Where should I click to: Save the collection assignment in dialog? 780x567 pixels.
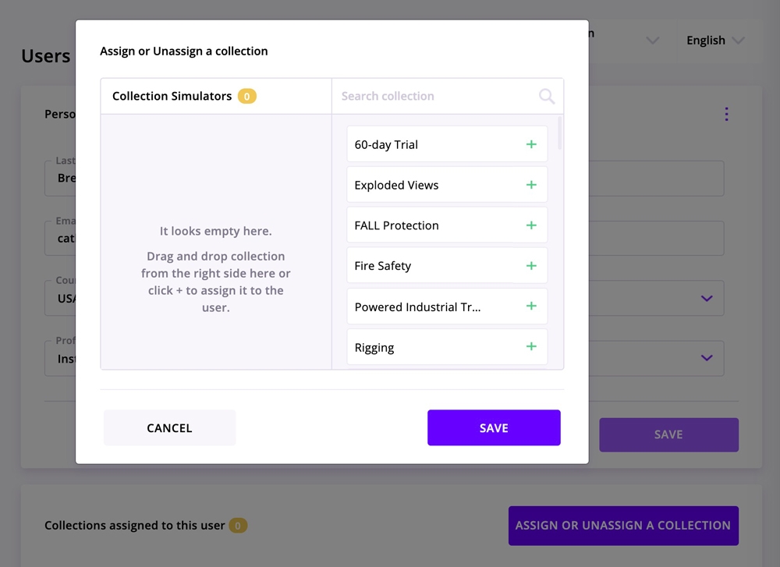coord(494,427)
